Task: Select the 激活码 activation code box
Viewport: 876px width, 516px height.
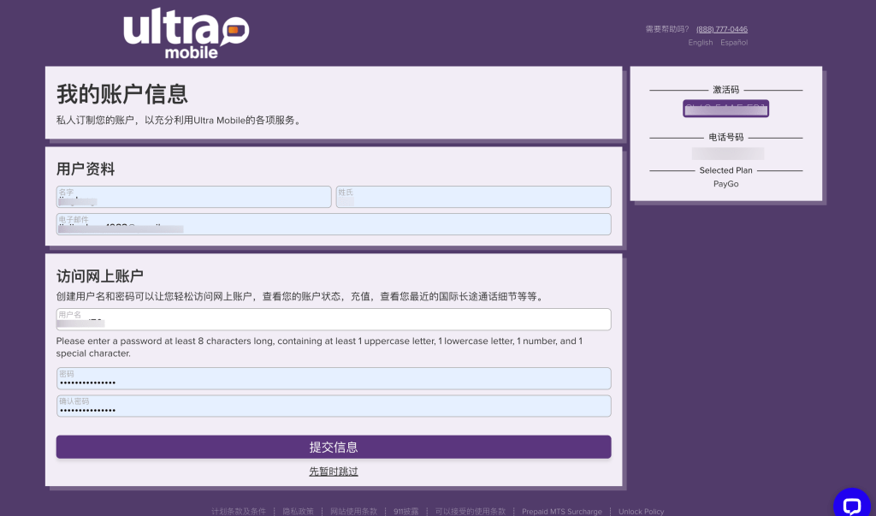Action: tap(725, 109)
